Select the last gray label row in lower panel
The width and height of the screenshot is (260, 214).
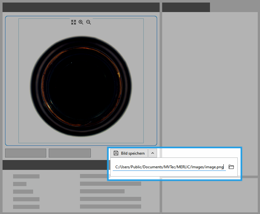(26, 207)
